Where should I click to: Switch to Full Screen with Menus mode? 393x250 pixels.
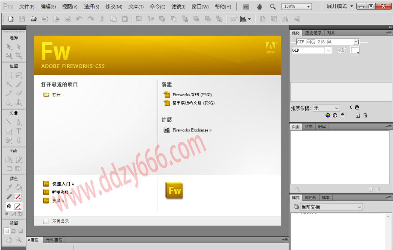pos(13,231)
